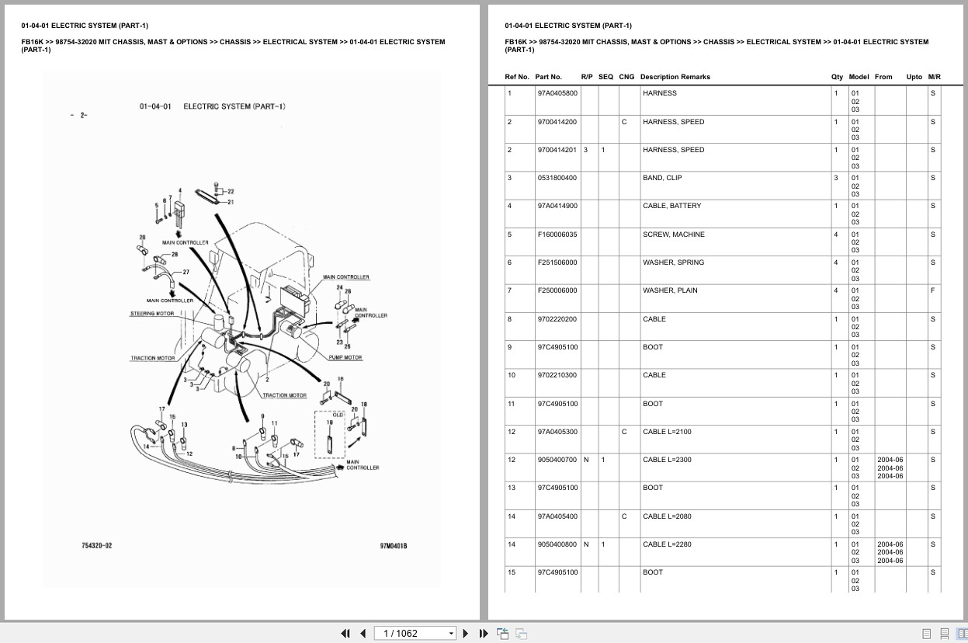Click SCREW, MACHINE description
968x643 pixels.
point(674,235)
